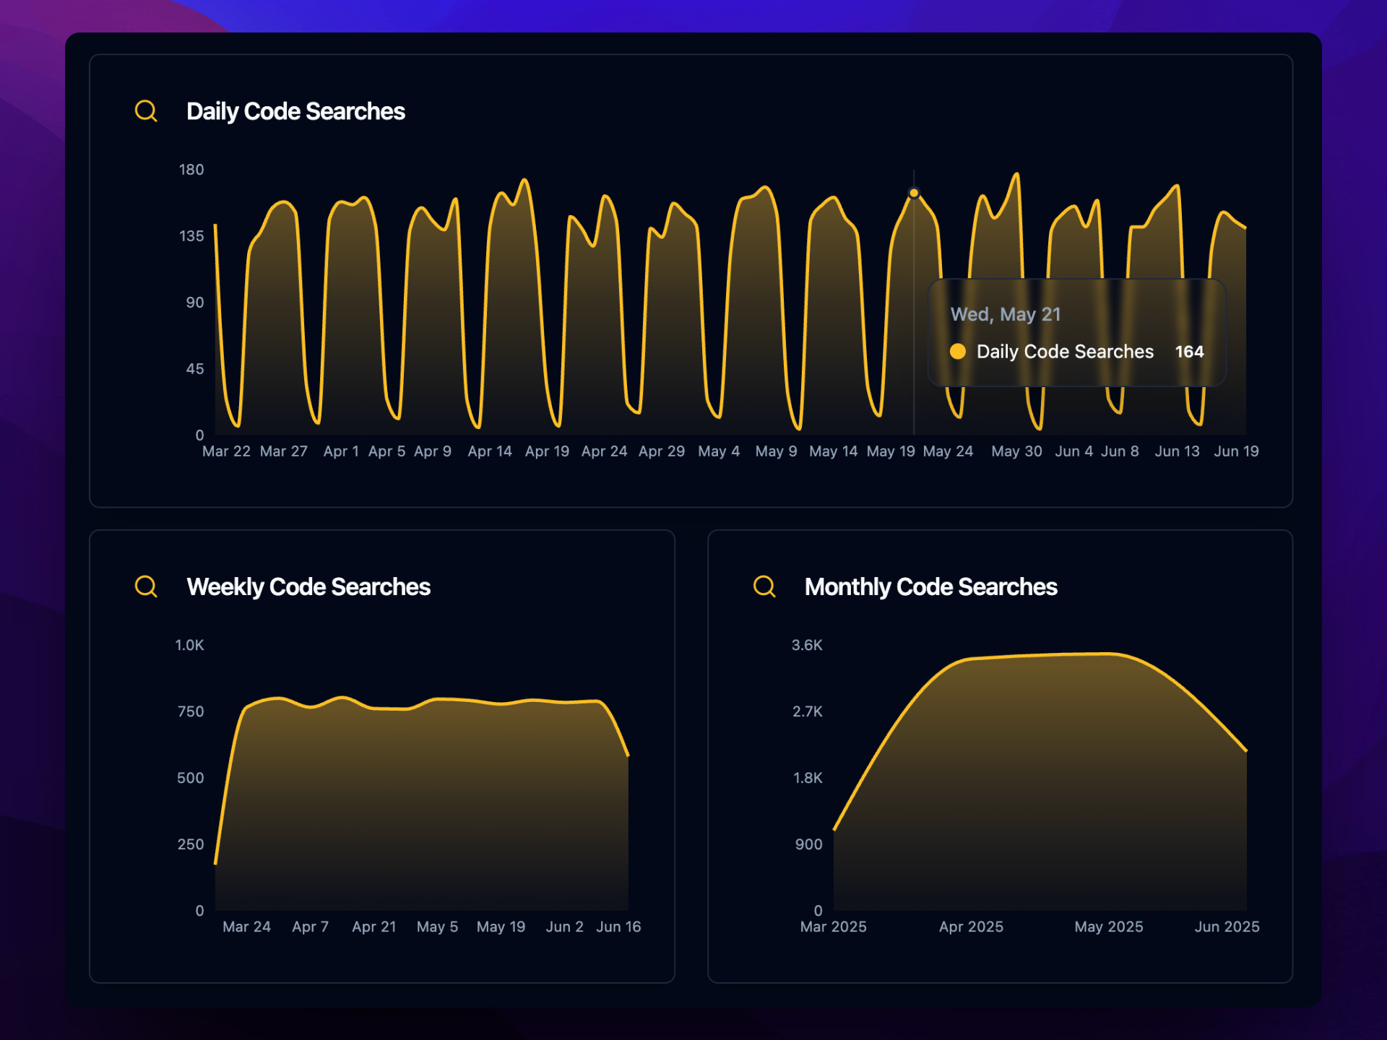Click the Monthly Code Searches magnifier icon
Viewport: 1387px width, 1040px height.
[x=764, y=586]
